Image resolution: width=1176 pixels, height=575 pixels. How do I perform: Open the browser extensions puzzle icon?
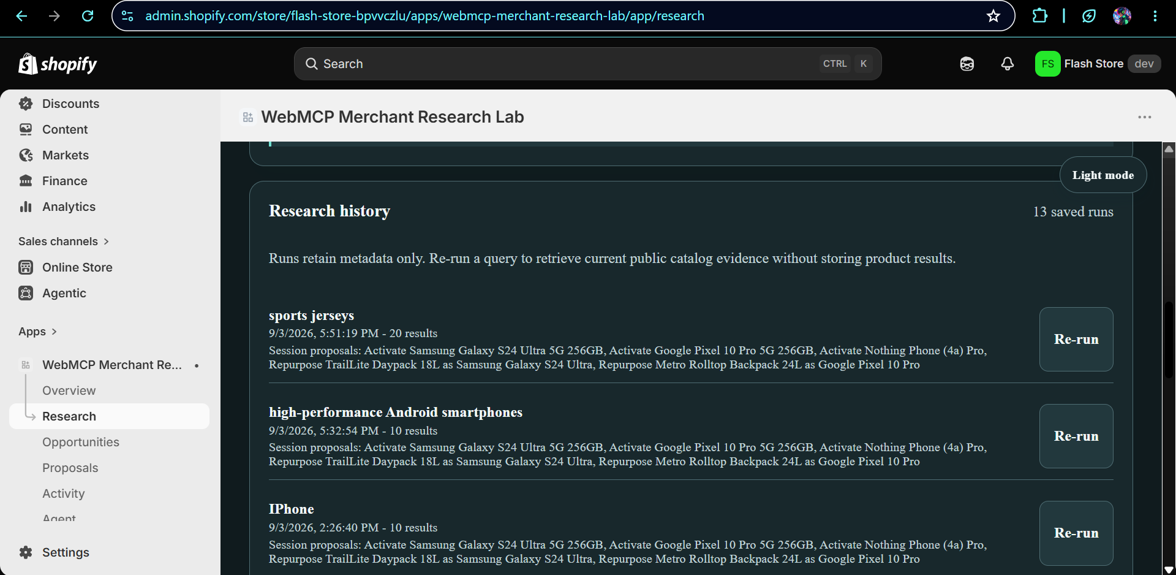pos(1039,16)
